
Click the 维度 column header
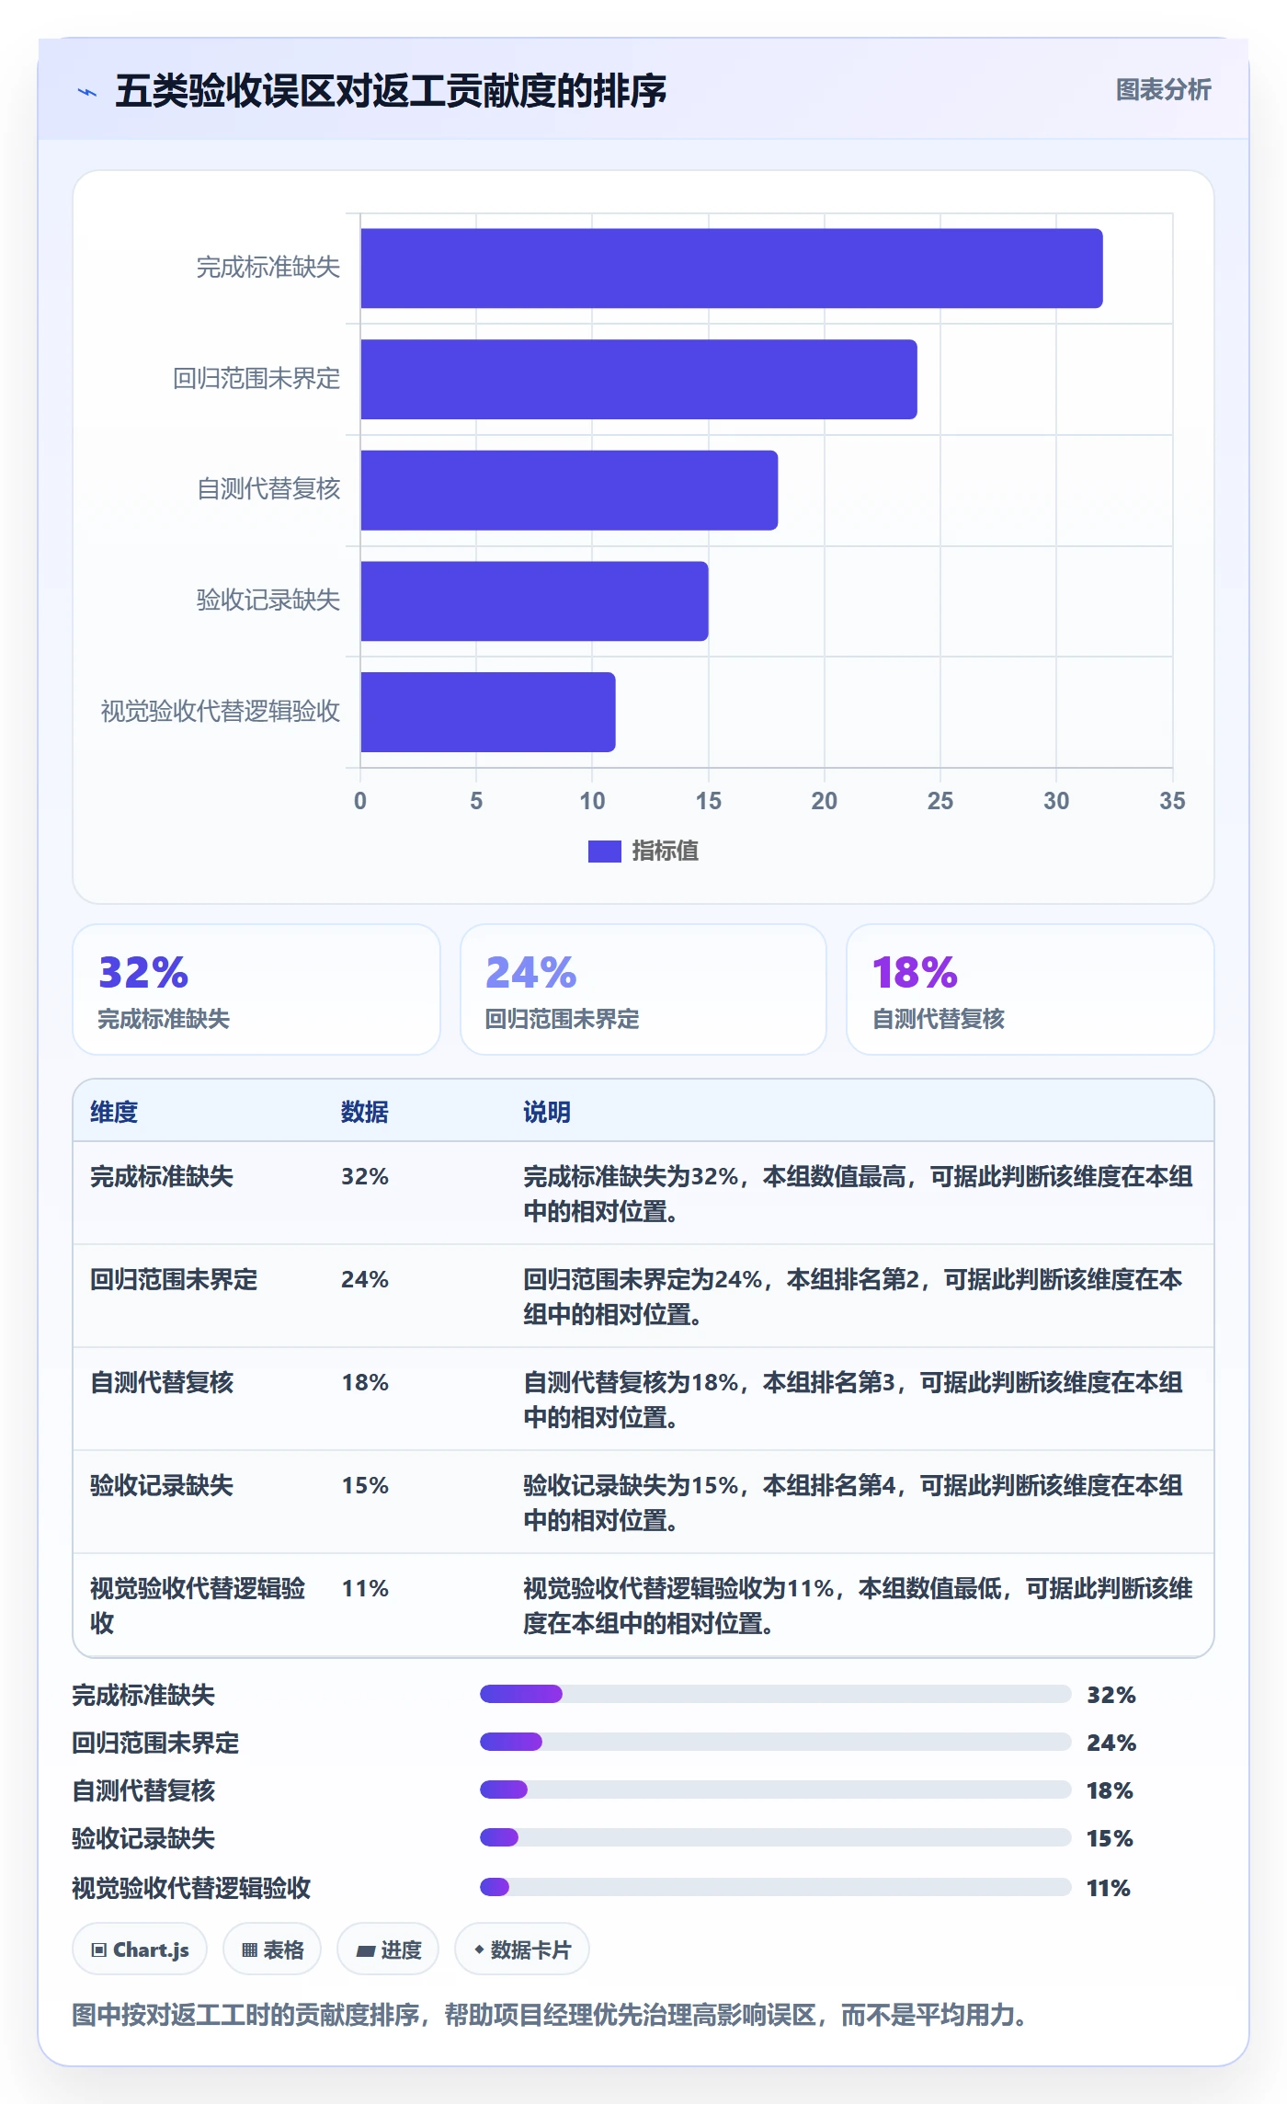point(114,1112)
